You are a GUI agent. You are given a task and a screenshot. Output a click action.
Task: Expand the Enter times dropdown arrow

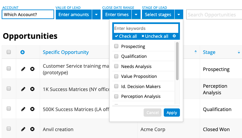tap(136, 14)
